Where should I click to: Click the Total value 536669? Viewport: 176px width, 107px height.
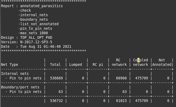[56, 78]
